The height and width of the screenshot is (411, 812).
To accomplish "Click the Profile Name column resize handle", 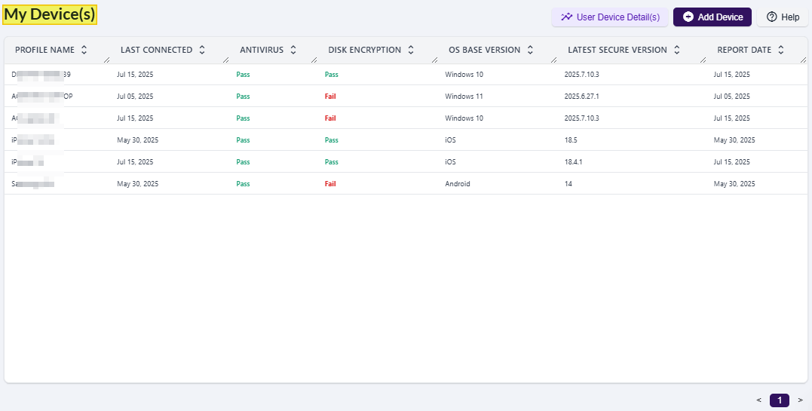I will pos(106,59).
